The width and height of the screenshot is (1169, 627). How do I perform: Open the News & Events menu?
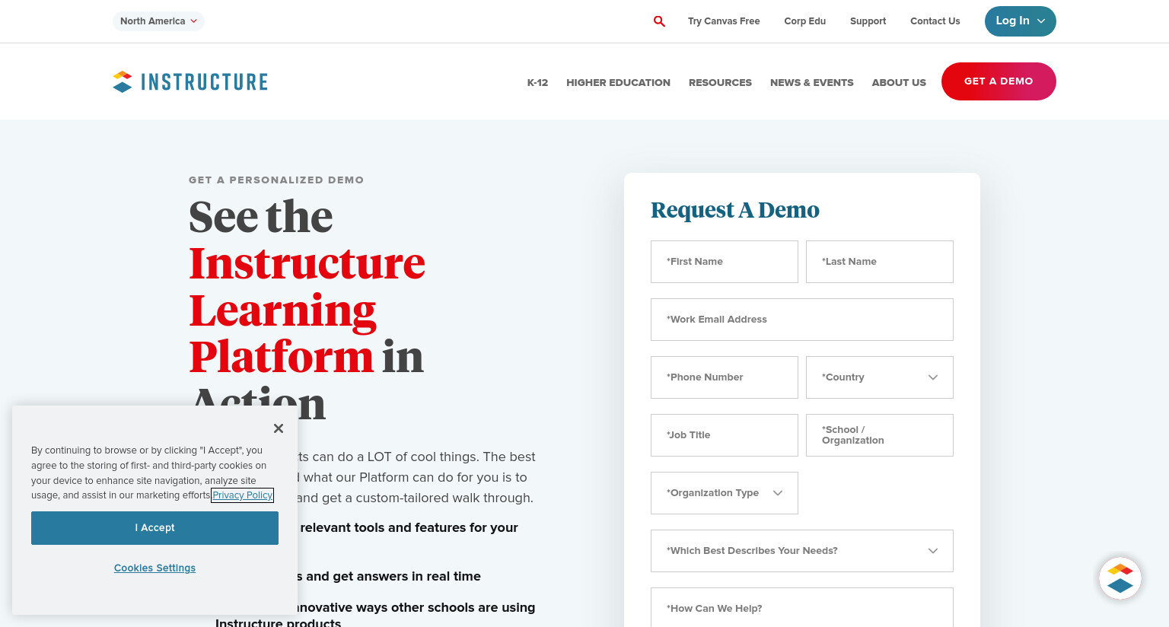811,82
